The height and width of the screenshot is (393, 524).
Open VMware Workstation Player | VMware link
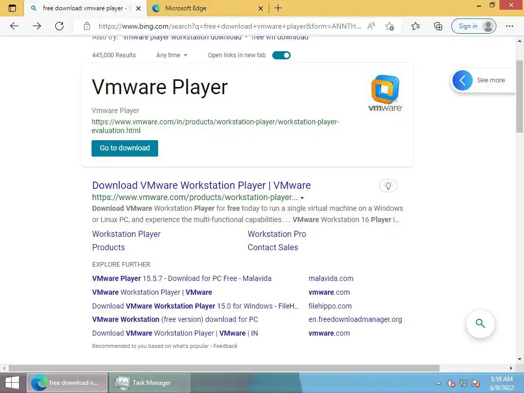(x=152, y=292)
